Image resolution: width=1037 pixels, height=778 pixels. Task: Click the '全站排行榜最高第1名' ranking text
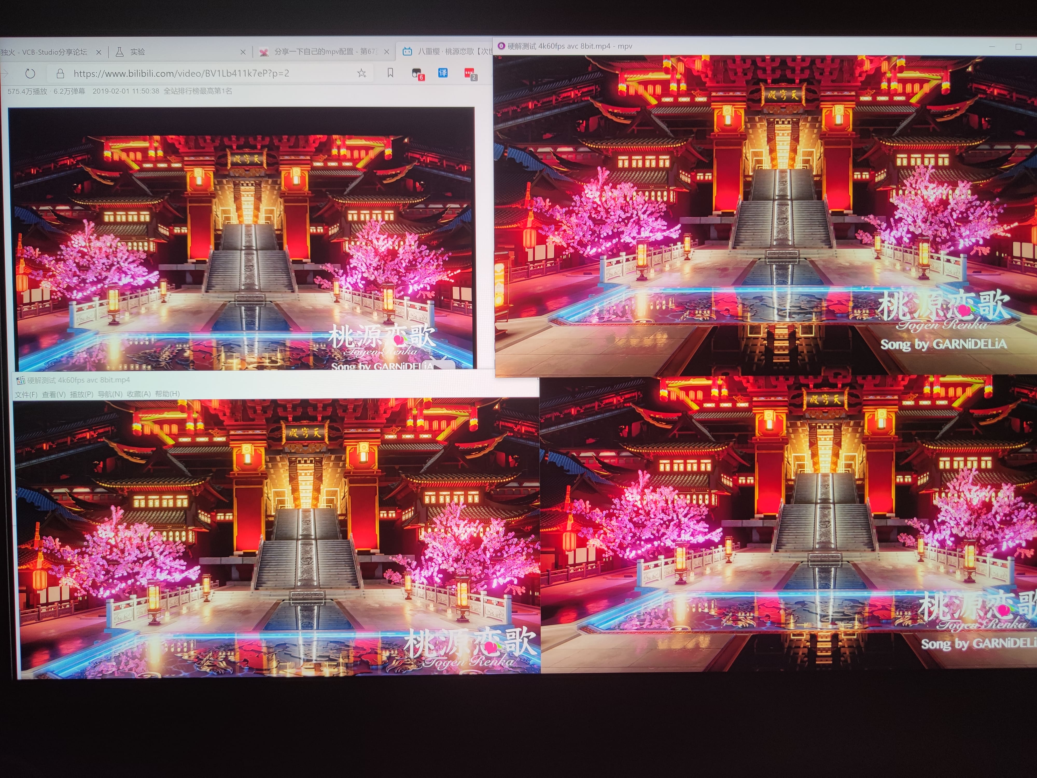[198, 91]
